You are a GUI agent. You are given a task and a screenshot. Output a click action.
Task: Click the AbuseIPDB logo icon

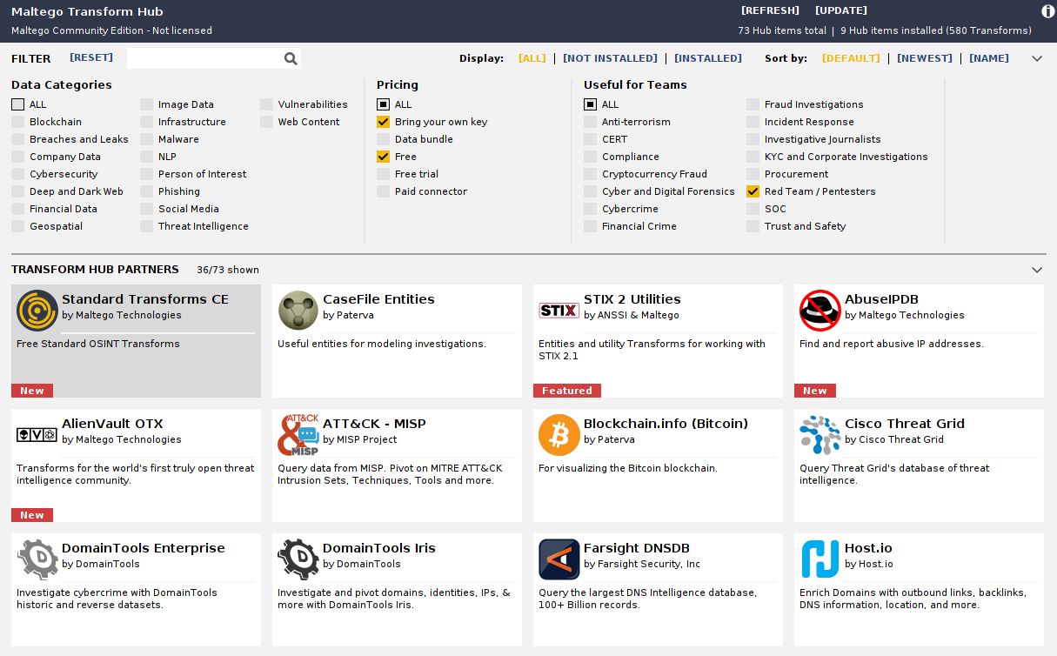tap(820, 311)
